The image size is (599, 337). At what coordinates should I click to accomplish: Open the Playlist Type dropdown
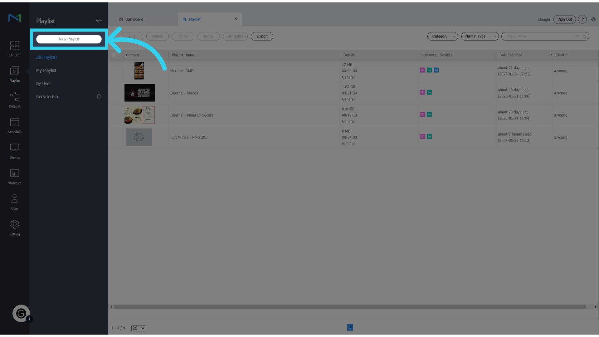(x=480, y=37)
